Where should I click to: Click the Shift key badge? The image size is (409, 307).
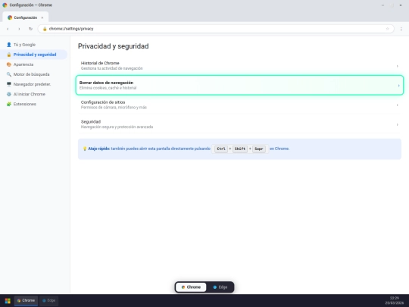click(239, 149)
